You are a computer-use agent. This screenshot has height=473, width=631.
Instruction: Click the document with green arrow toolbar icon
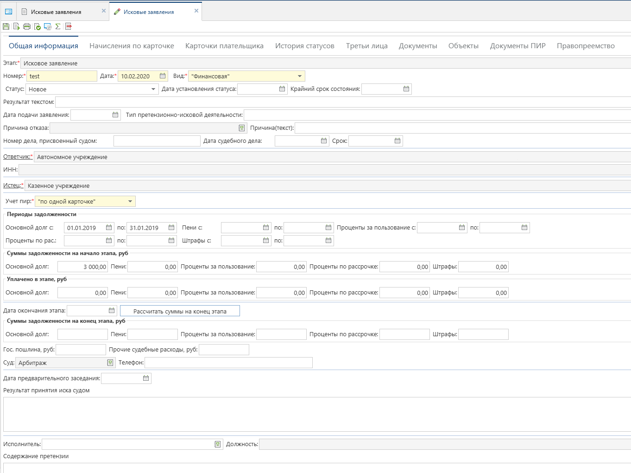(x=16, y=26)
